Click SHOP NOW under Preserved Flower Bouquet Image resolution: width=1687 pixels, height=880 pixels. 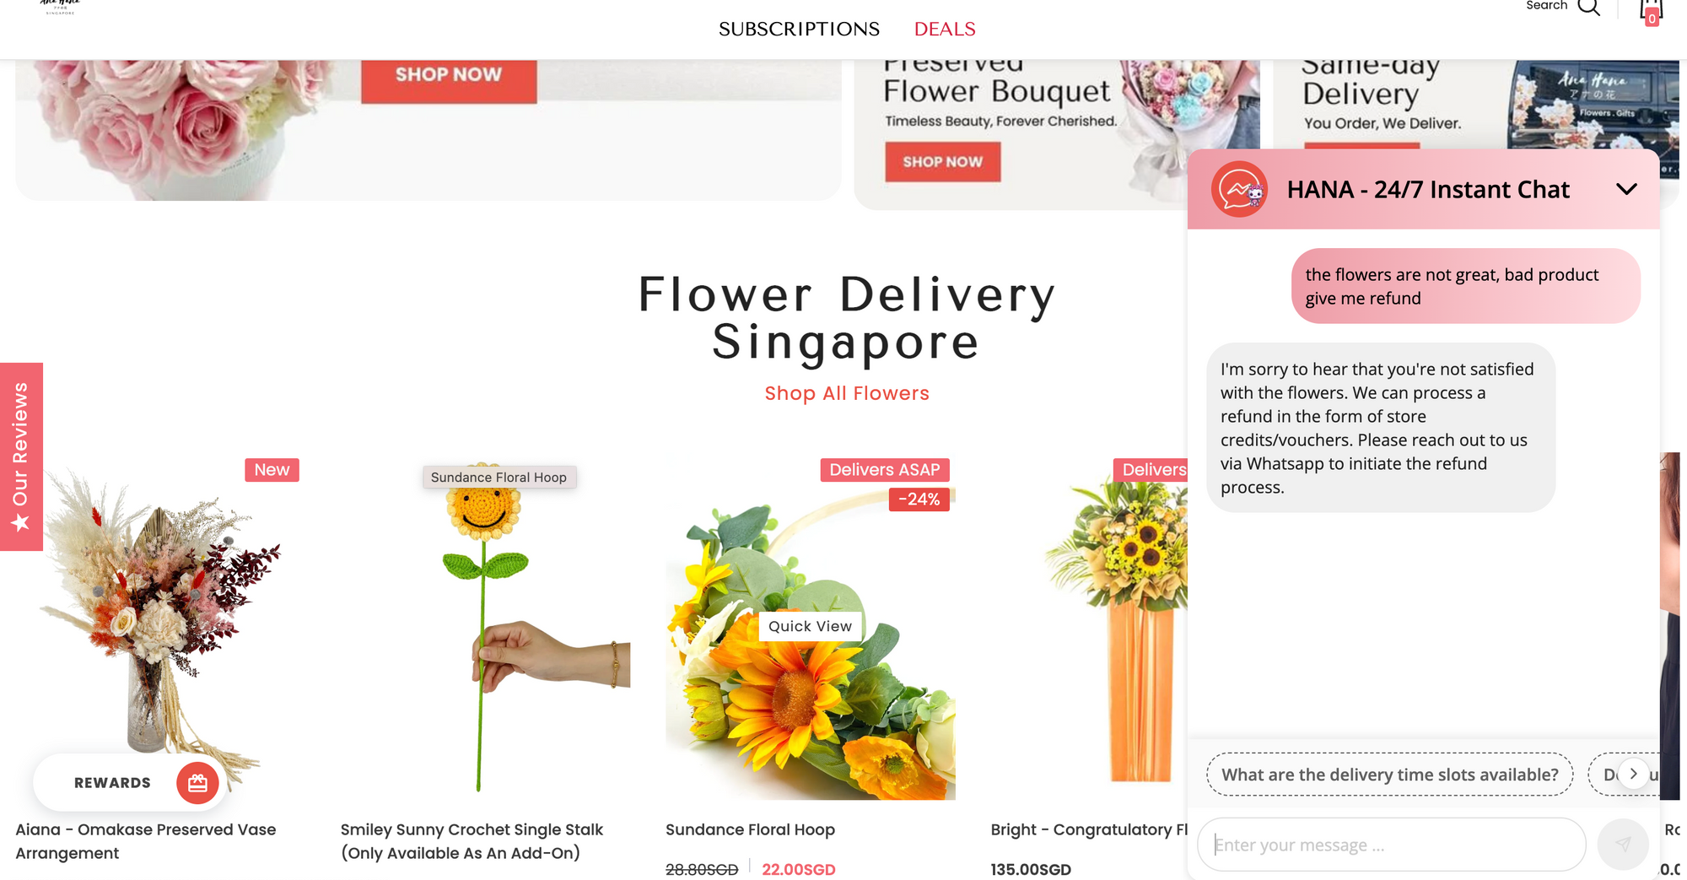pos(943,162)
